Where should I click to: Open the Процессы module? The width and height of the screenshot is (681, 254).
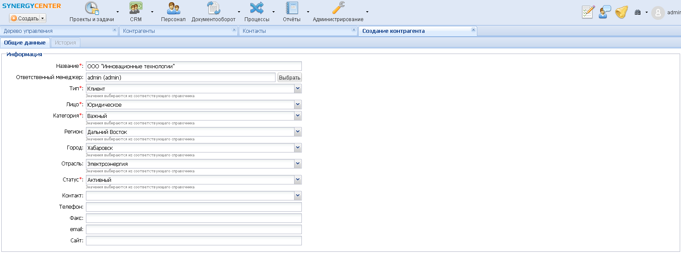point(257,9)
